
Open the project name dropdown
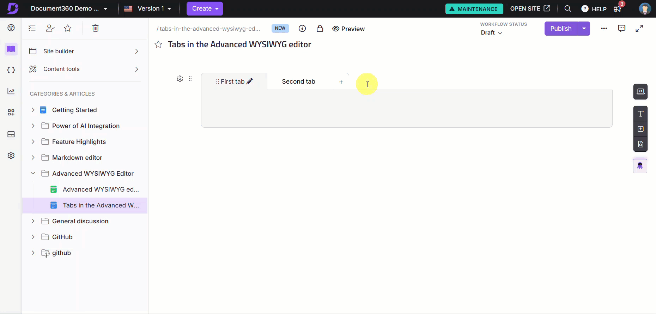point(69,8)
